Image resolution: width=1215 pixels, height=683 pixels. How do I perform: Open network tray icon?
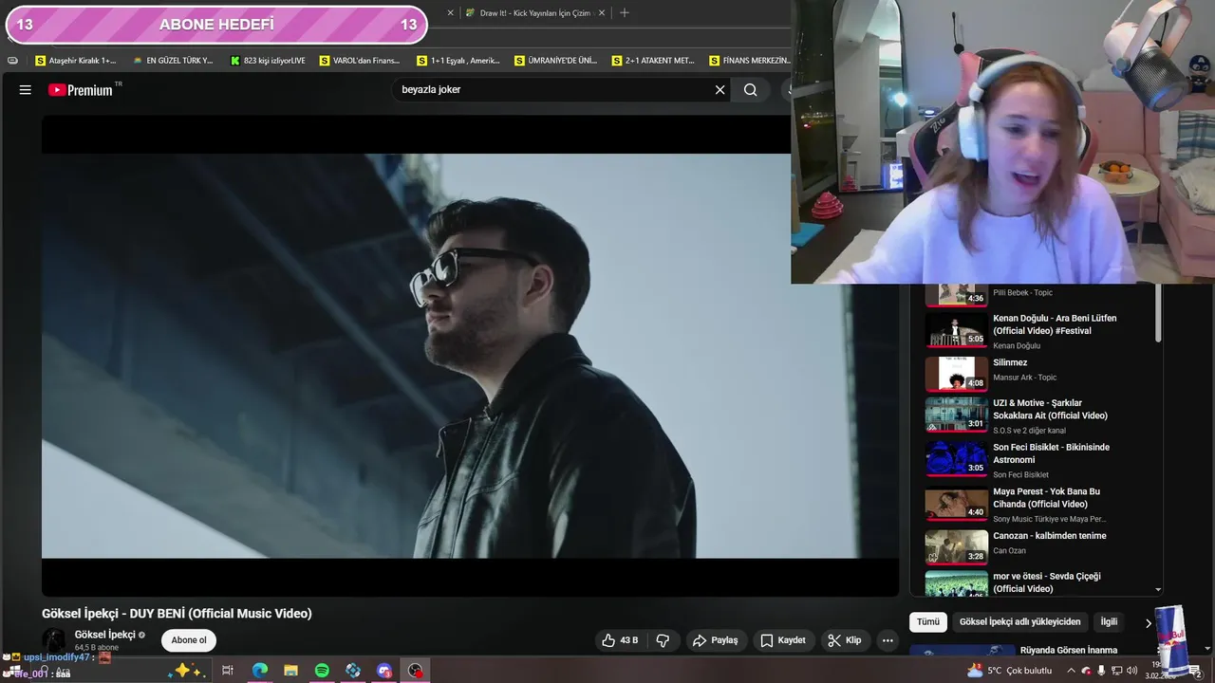tap(1116, 671)
